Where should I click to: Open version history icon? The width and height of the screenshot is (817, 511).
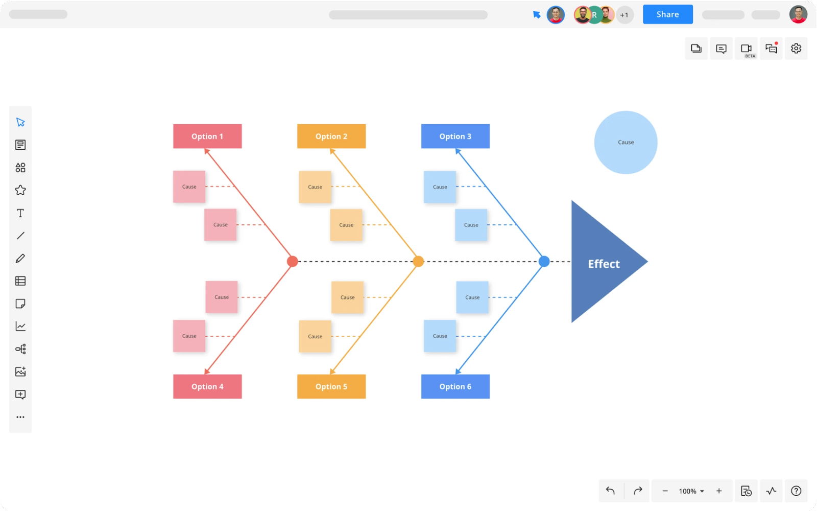click(747, 491)
